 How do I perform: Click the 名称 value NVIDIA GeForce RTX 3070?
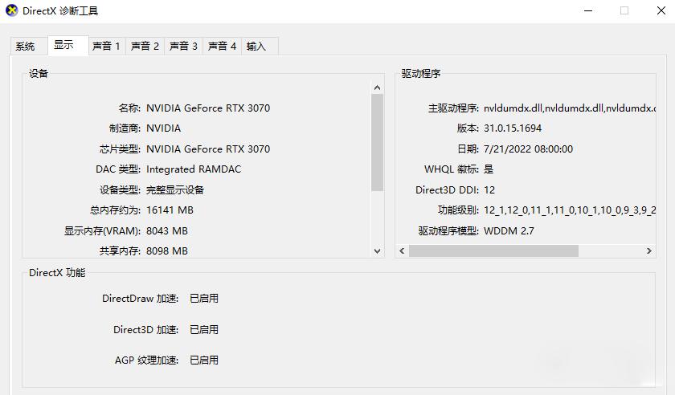point(208,108)
